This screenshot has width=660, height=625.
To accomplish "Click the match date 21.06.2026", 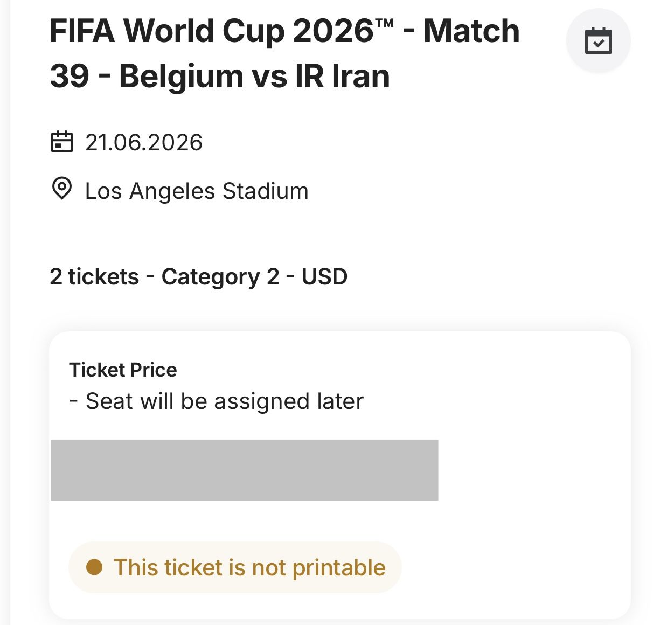I will (144, 143).
